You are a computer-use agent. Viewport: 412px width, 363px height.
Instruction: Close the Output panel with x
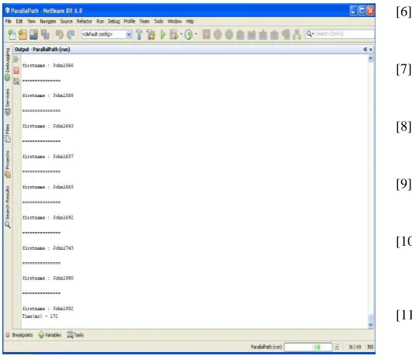pos(371,50)
